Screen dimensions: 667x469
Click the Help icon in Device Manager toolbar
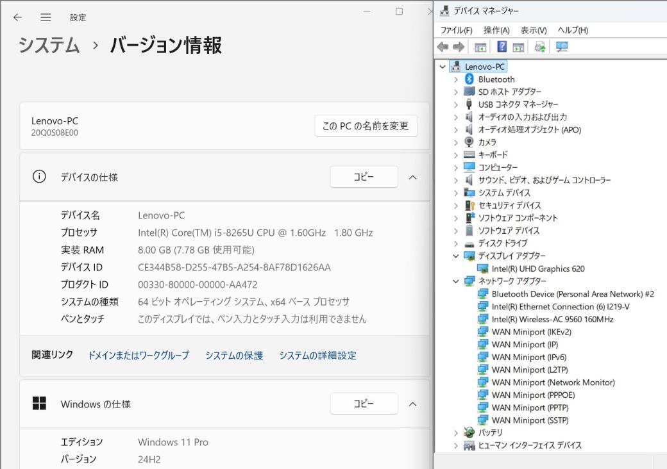(x=503, y=46)
